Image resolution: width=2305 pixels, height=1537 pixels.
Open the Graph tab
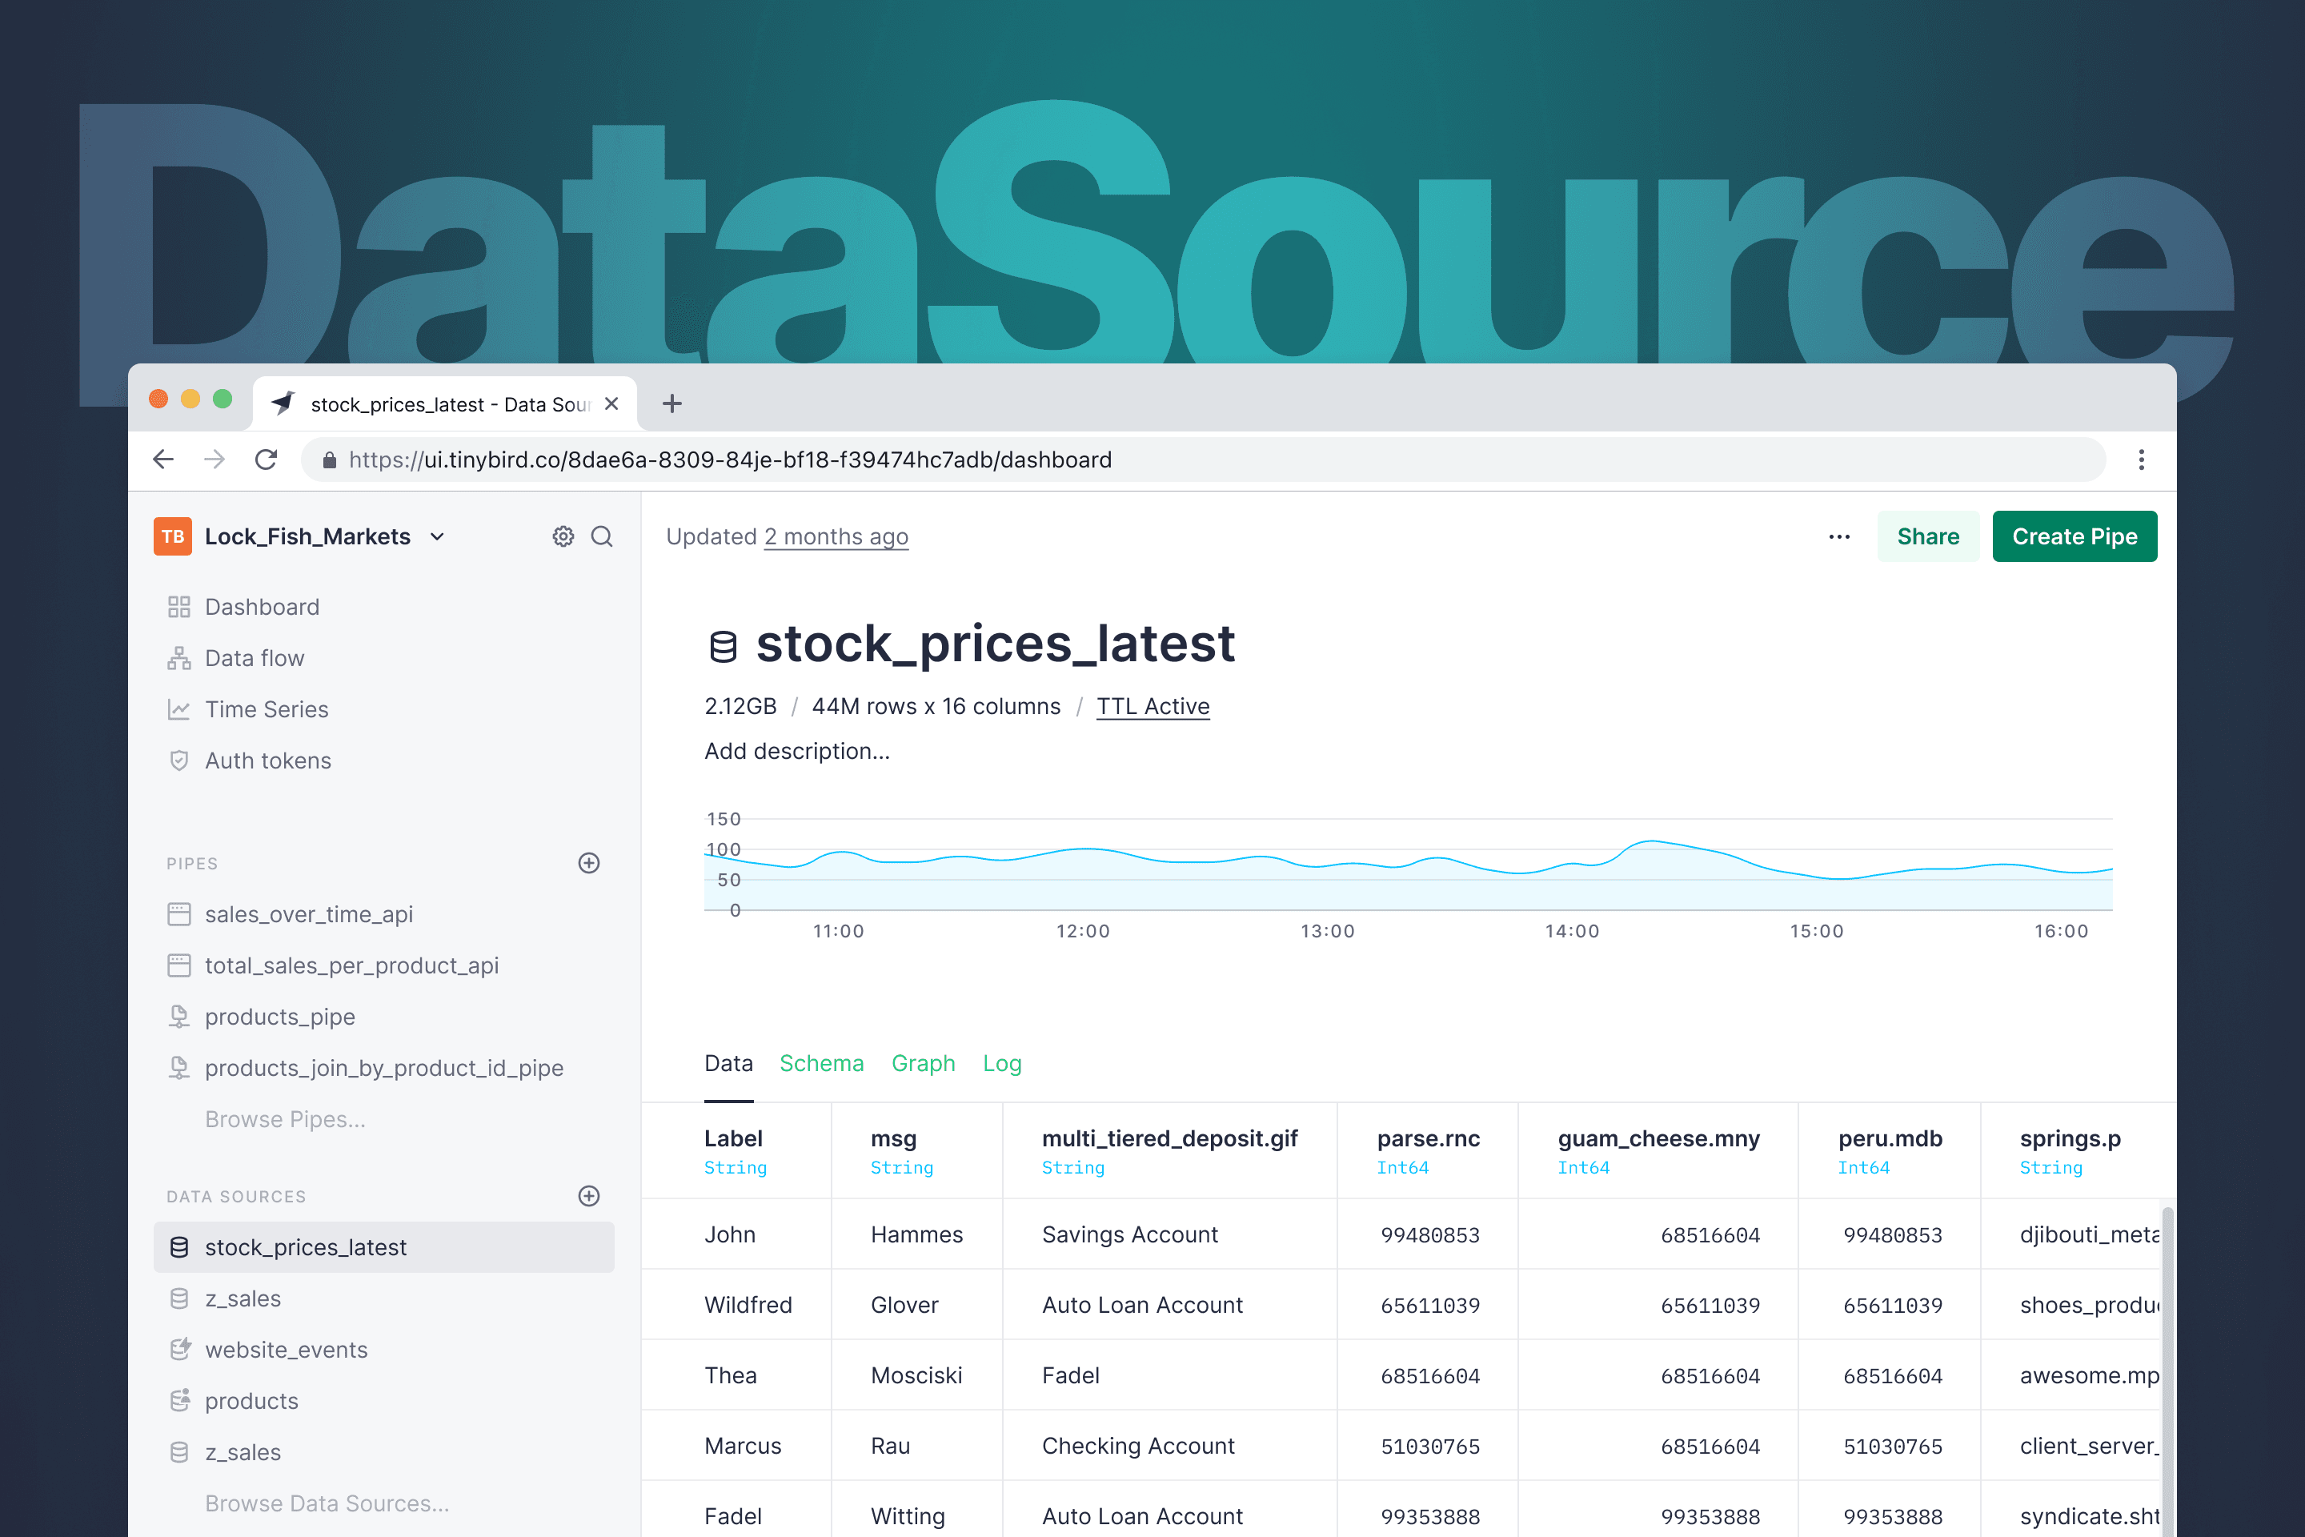coord(922,1064)
